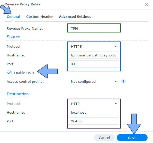This screenshot has width=153, height=143.
Task: Click the Cancel button
Action: tap(104, 138)
